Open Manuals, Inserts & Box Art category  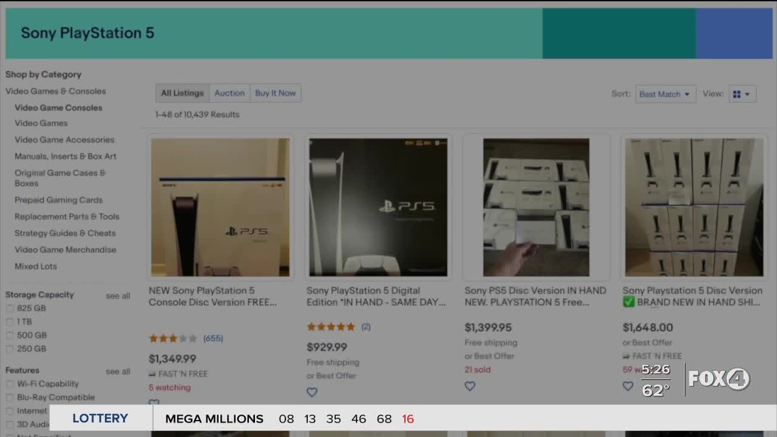point(66,156)
